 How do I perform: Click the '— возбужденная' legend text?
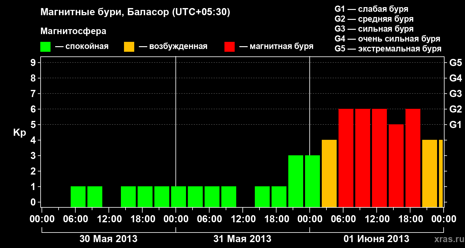(x=173, y=46)
